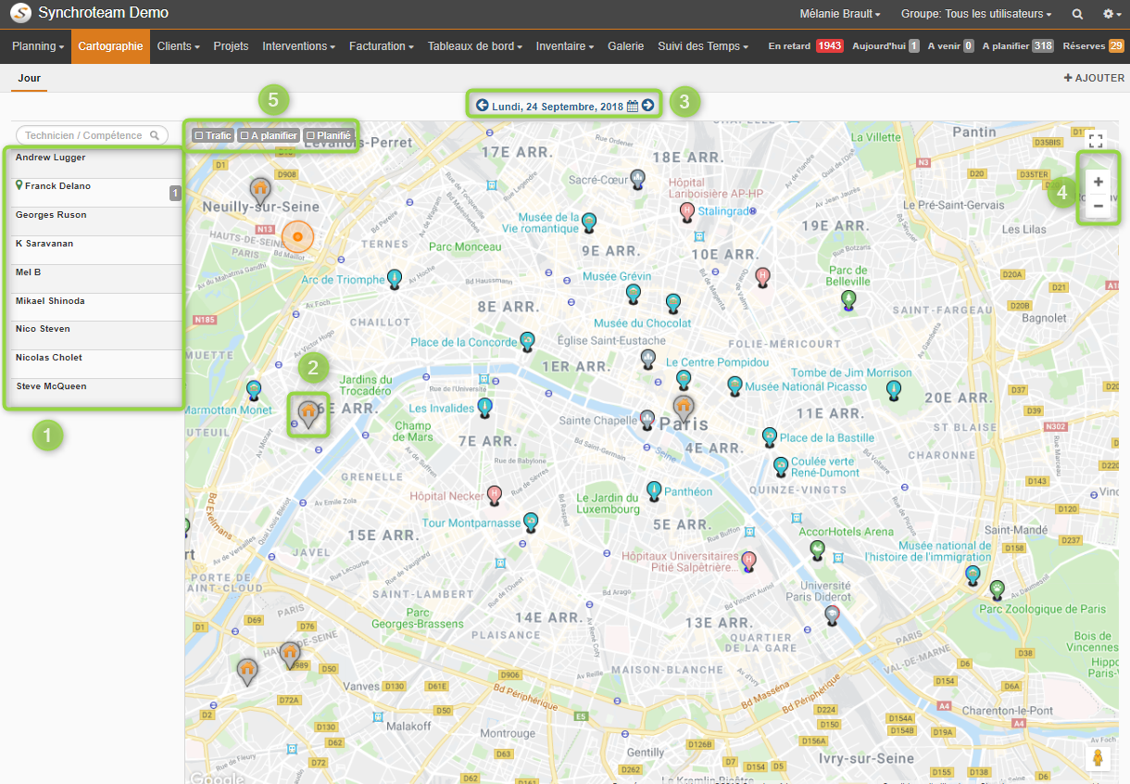This screenshot has width=1130, height=784.
Task: Open the Tableaux de bord menu
Action: 475,46
